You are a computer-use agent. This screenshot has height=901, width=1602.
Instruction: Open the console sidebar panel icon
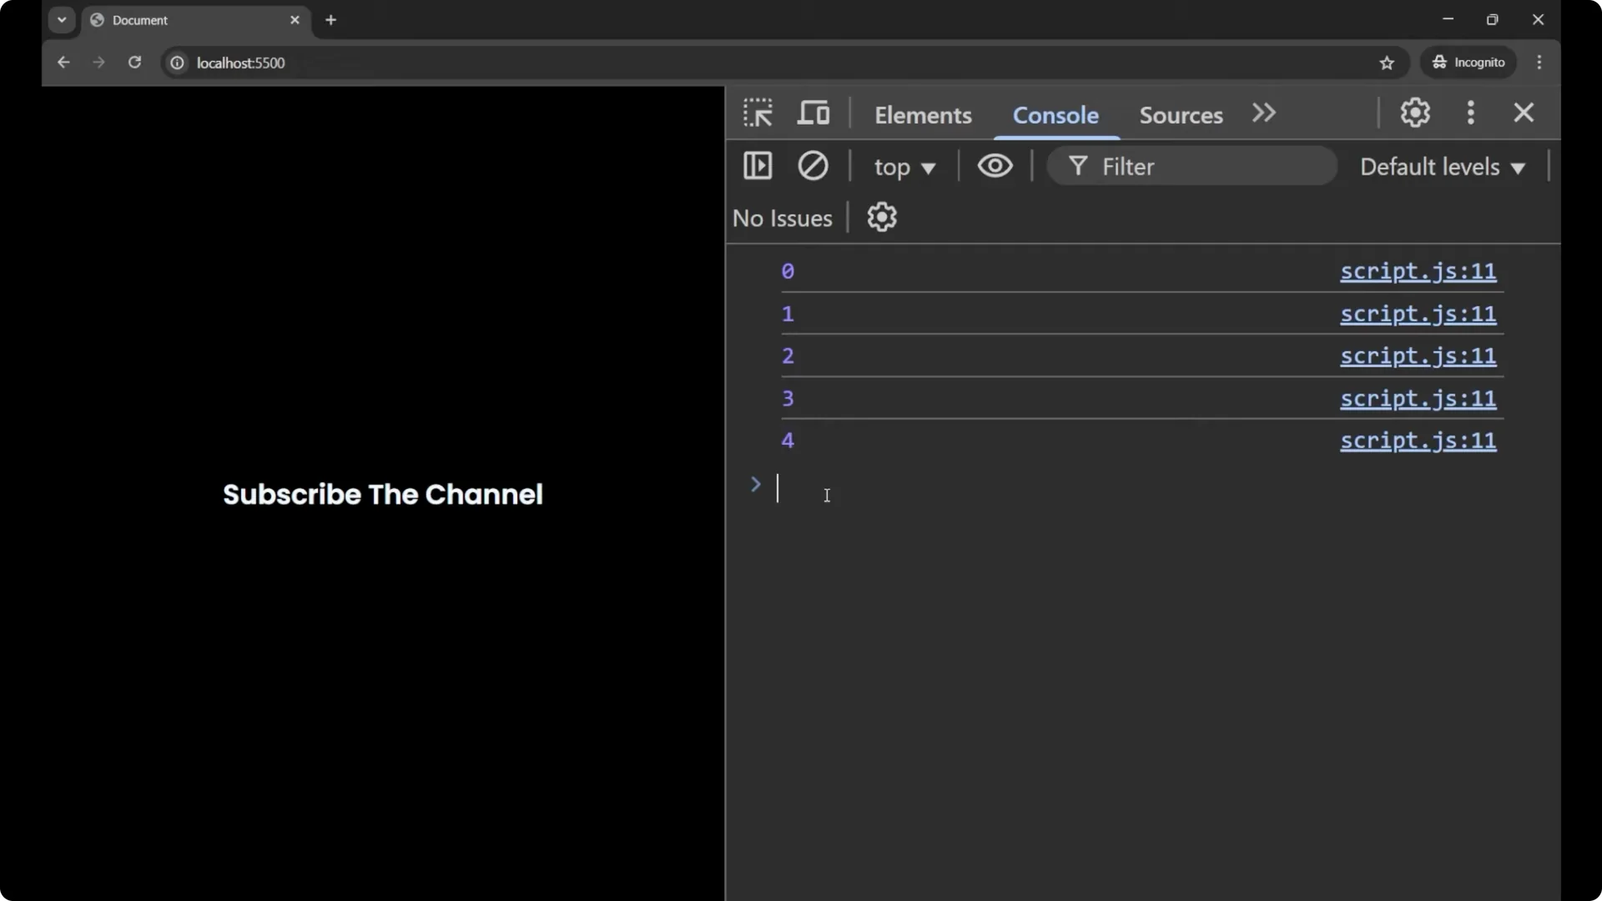pyautogui.click(x=758, y=166)
